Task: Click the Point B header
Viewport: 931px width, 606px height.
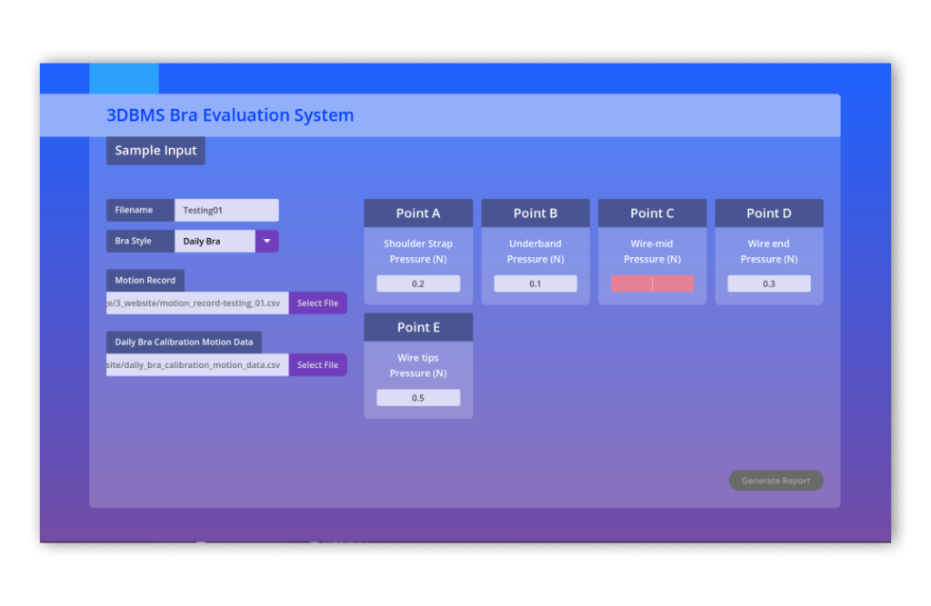Action: 535,214
